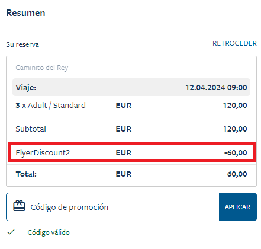Click the Subtotal amount 120,00
Image resolution: width=261 pixels, height=249 pixels.
coord(235,129)
